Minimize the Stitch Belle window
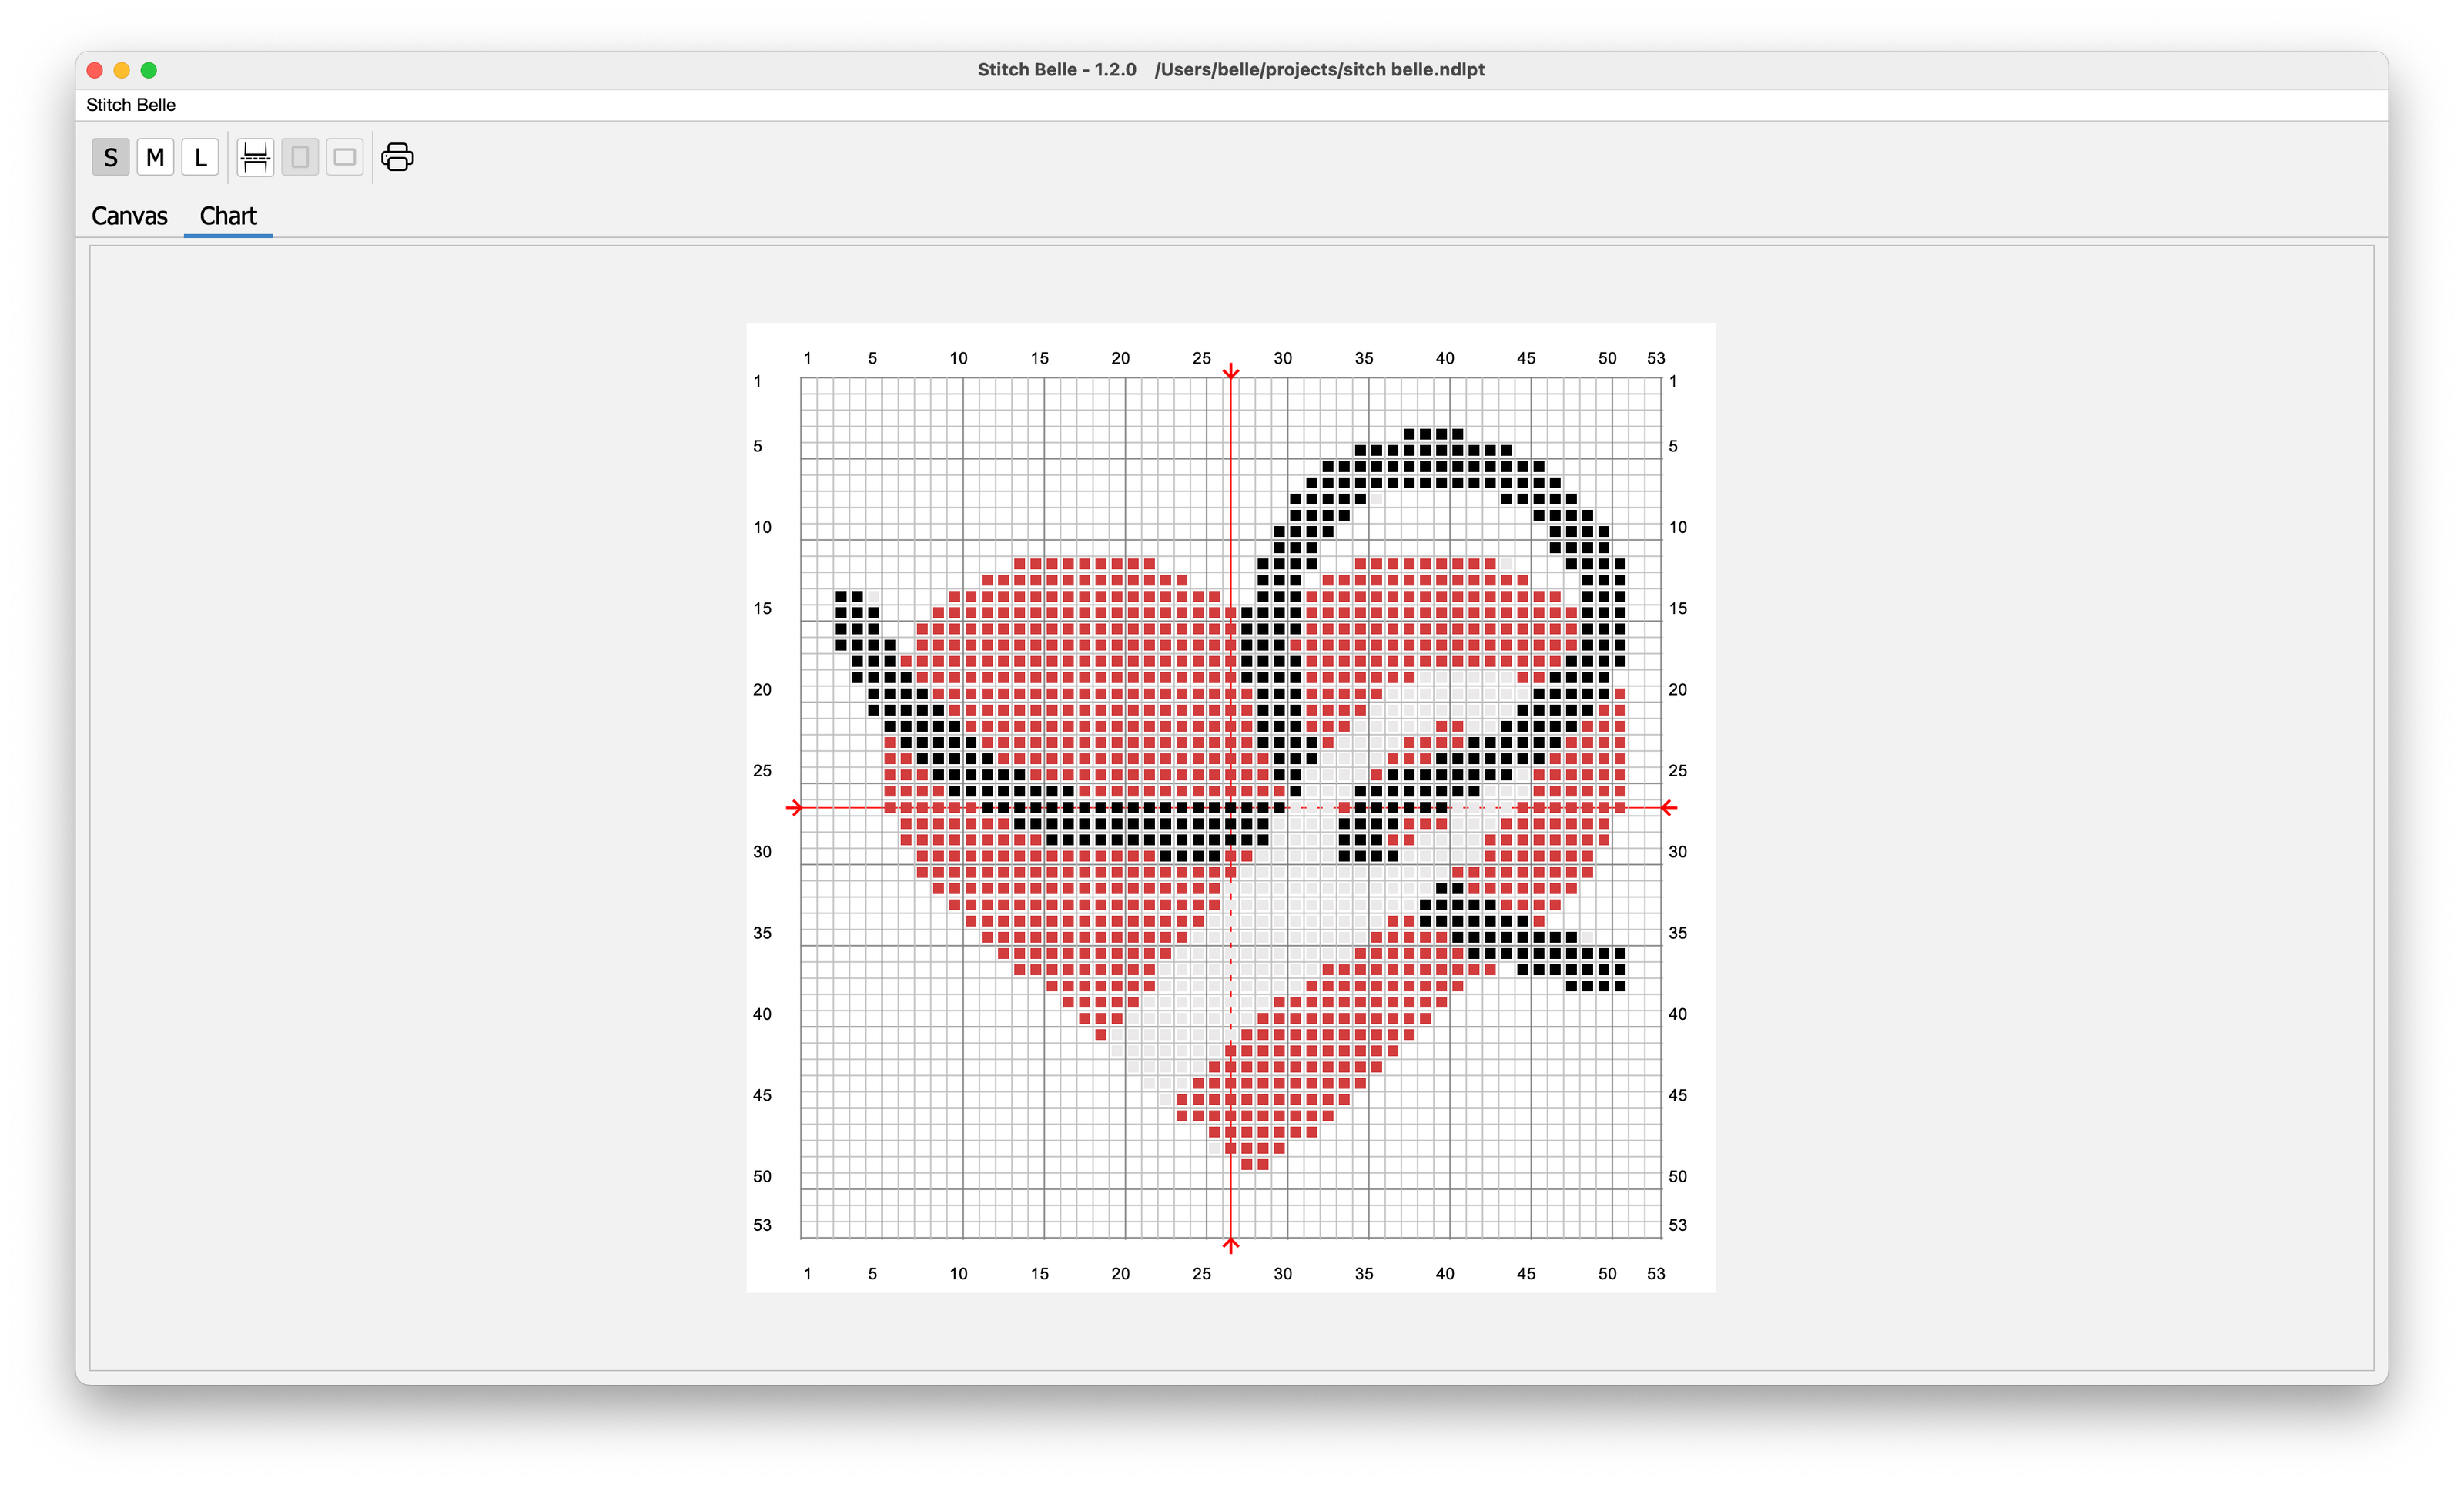 [x=122, y=70]
